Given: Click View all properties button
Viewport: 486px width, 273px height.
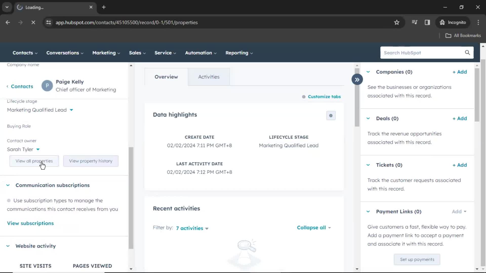Looking at the screenshot, I should click(x=34, y=161).
